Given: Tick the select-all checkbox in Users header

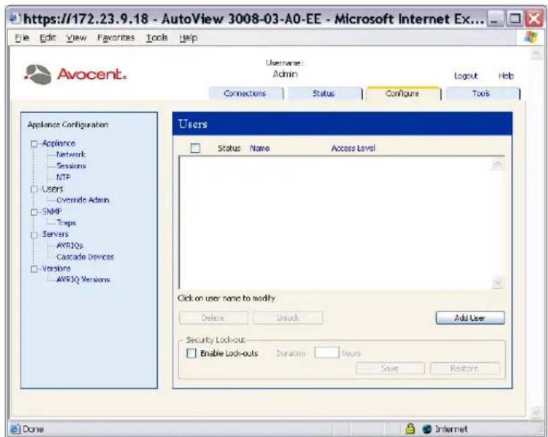Looking at the screenshot, I should click(x=195, y=148).
